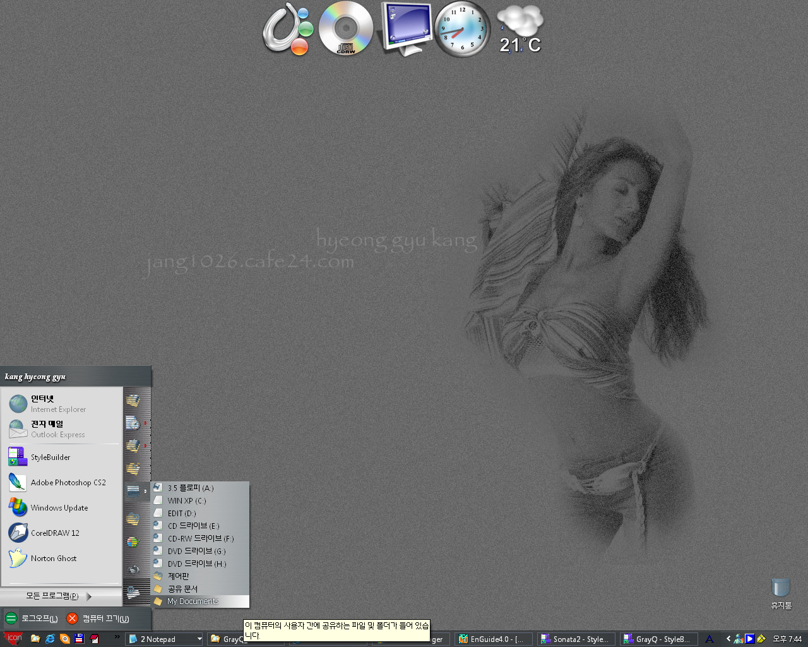
Task: Launch Adobe Photoshop CS2
Action: pyautogui.click(x=61, y=482)
